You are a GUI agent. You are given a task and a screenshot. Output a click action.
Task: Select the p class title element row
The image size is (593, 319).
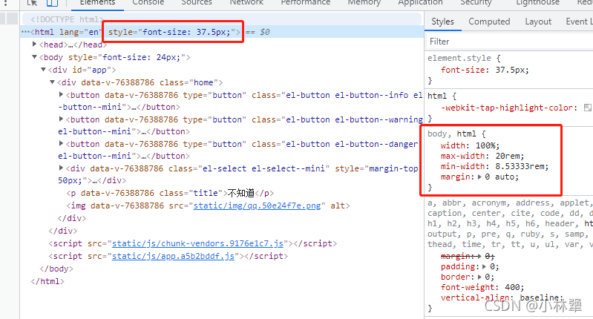pos(170,193)
